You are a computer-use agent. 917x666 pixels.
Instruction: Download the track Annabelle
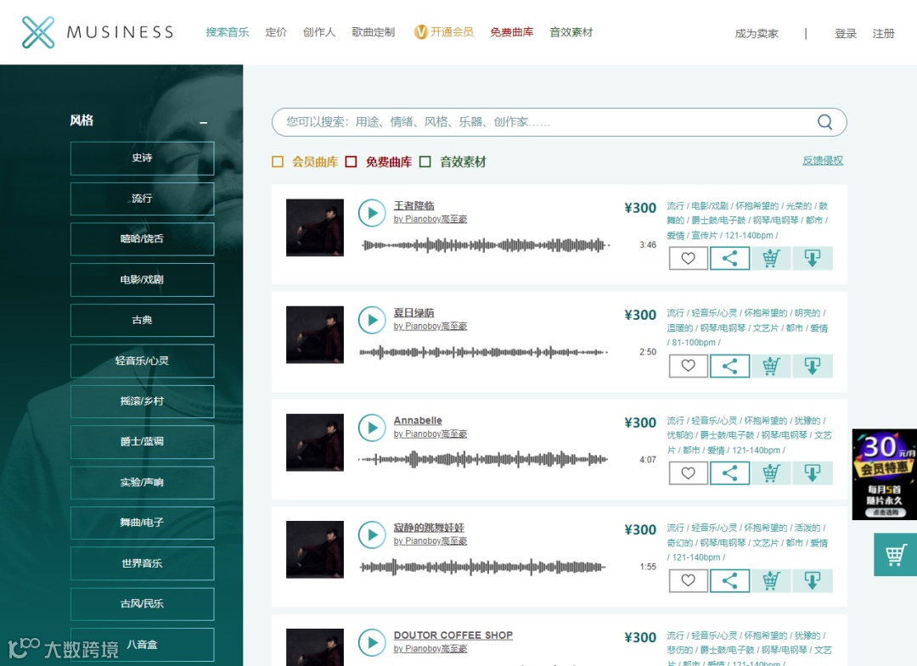[813, 473]
